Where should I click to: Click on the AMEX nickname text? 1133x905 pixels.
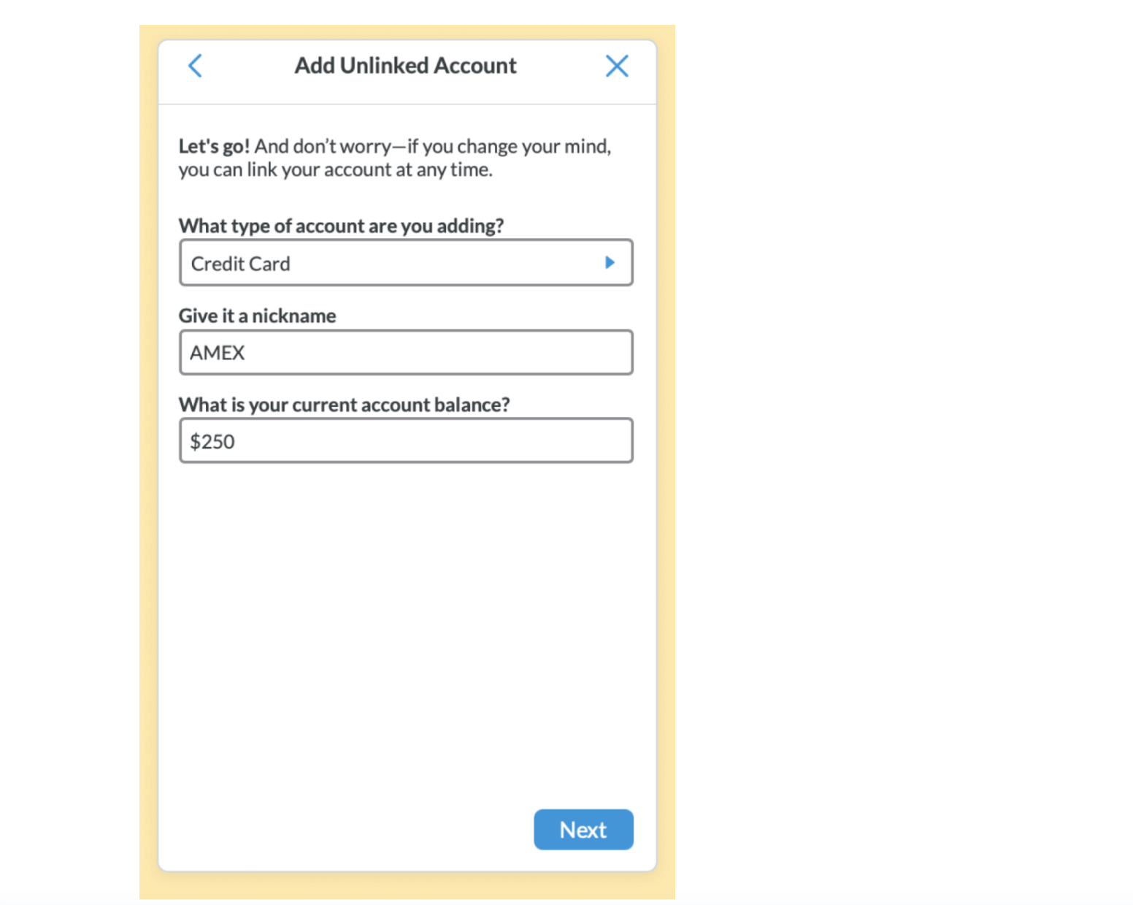(217, 354)
